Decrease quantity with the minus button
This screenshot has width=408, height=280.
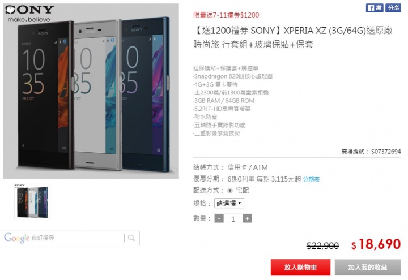coord(219,218)
